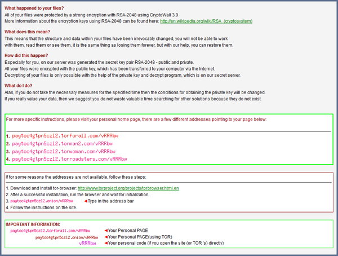Click the 'IMPORTANT INFORMATION:' heading
This screenshot has height=256, width=338.
[x=33, y=224]
